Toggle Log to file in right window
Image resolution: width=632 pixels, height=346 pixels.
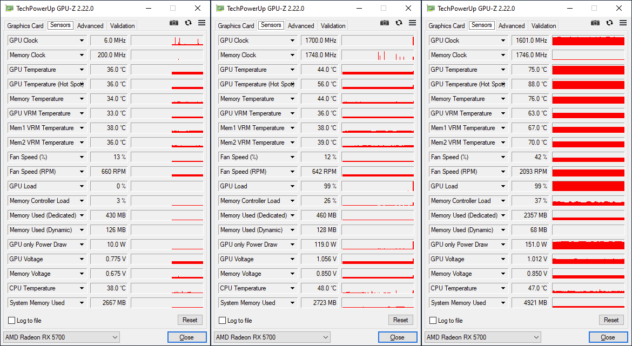(x=433, y=321)
